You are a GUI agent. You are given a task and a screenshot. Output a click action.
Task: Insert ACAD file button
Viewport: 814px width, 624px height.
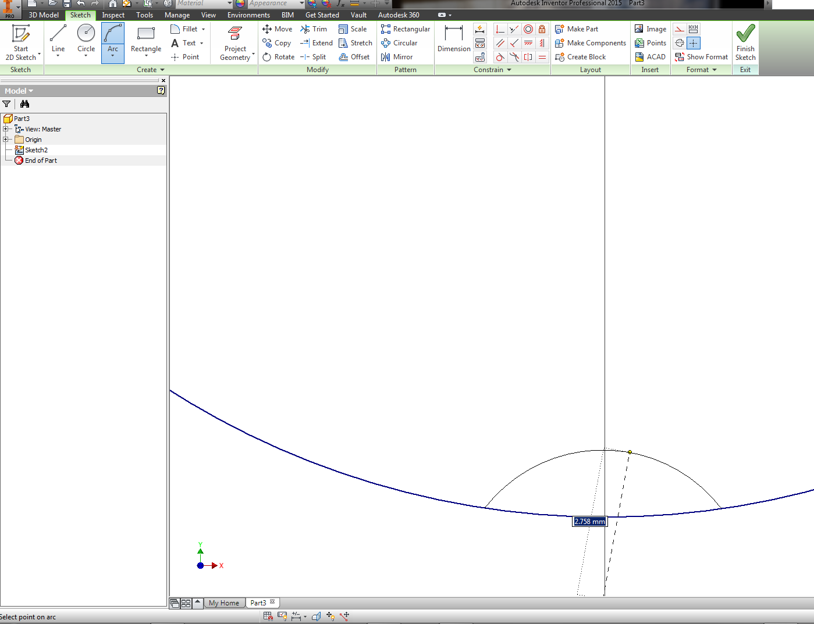[x=650, y=57]
